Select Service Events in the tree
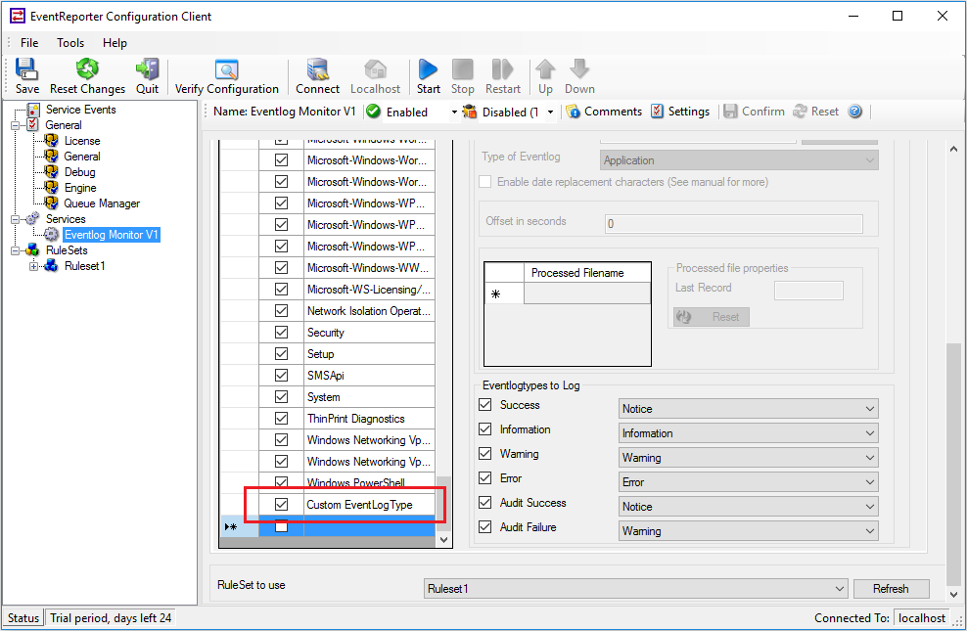Screen dimensions: 967x631 click(x=81, y=109)
